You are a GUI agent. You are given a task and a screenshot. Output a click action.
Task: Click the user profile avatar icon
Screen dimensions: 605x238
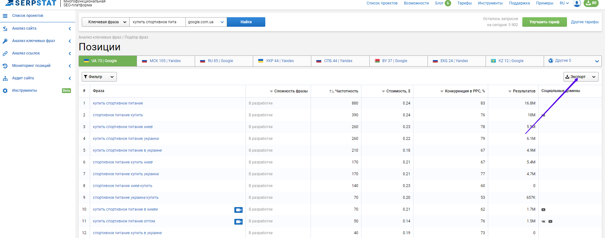(577, 3)
